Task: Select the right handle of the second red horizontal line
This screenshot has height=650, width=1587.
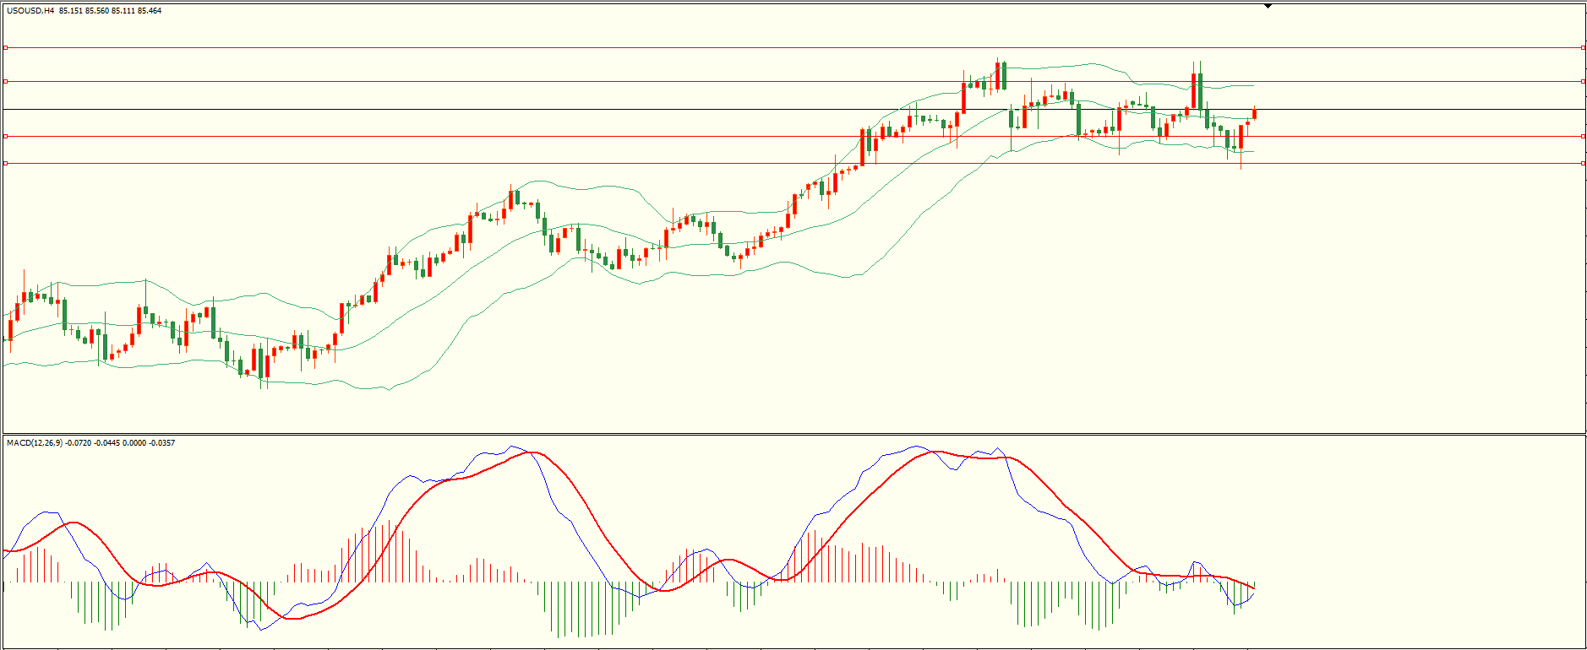Action: [1583, 82]
